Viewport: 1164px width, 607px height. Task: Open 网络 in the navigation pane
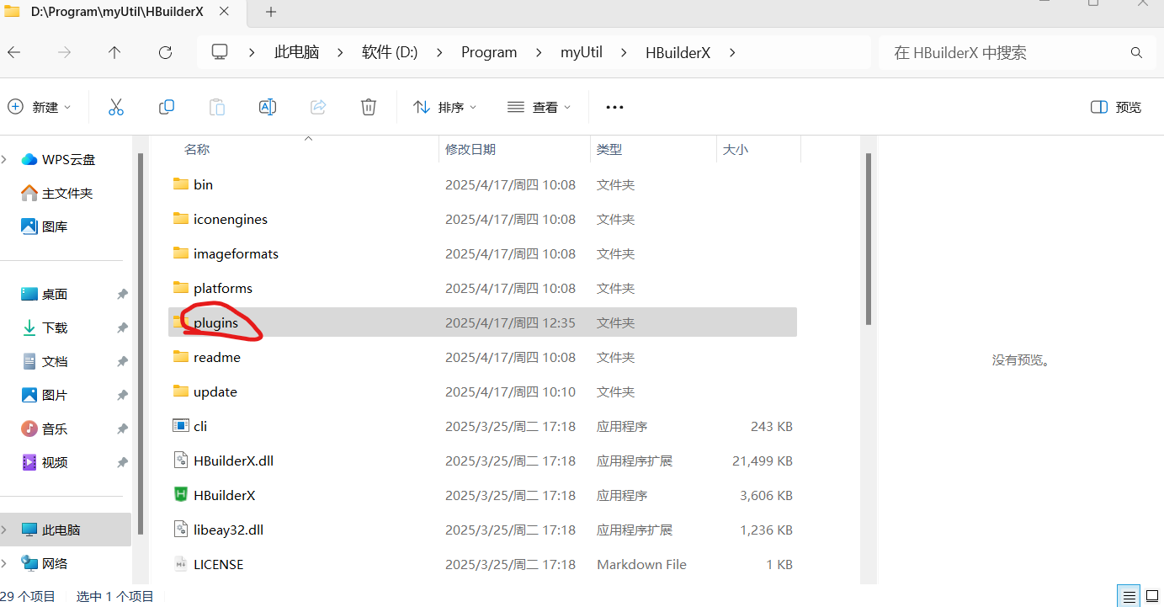click(56, 563)
